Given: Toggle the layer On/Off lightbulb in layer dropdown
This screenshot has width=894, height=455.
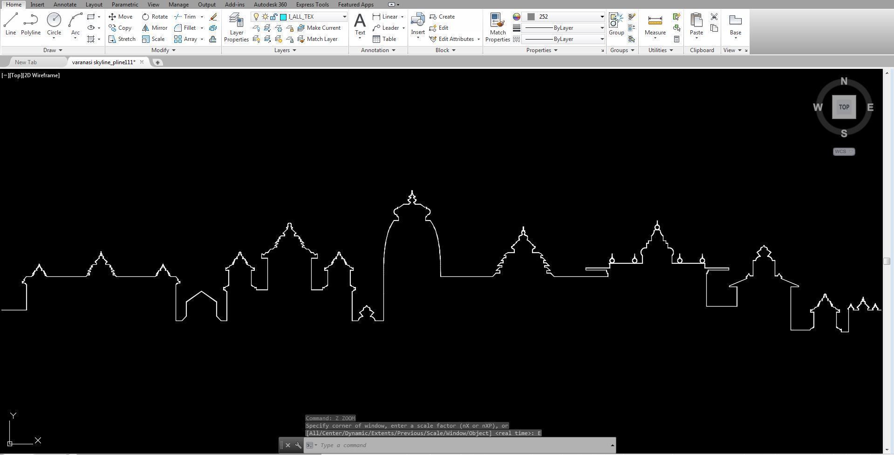Looking at the screenshot, I should (256, 17).
